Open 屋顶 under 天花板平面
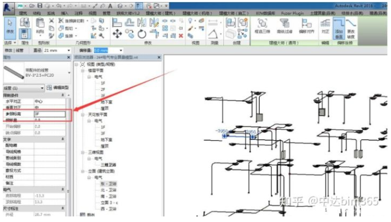The width and height of the screenshot is (391, 222). (x=105, y=146)
